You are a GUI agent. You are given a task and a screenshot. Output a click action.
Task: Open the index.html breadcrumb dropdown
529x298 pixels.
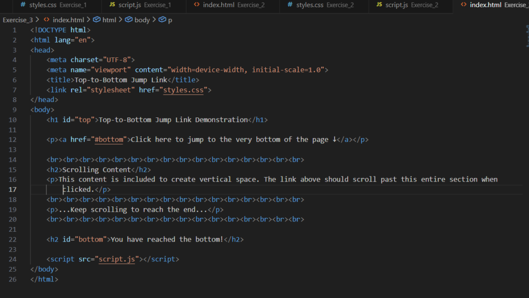(x=68, y=20)
